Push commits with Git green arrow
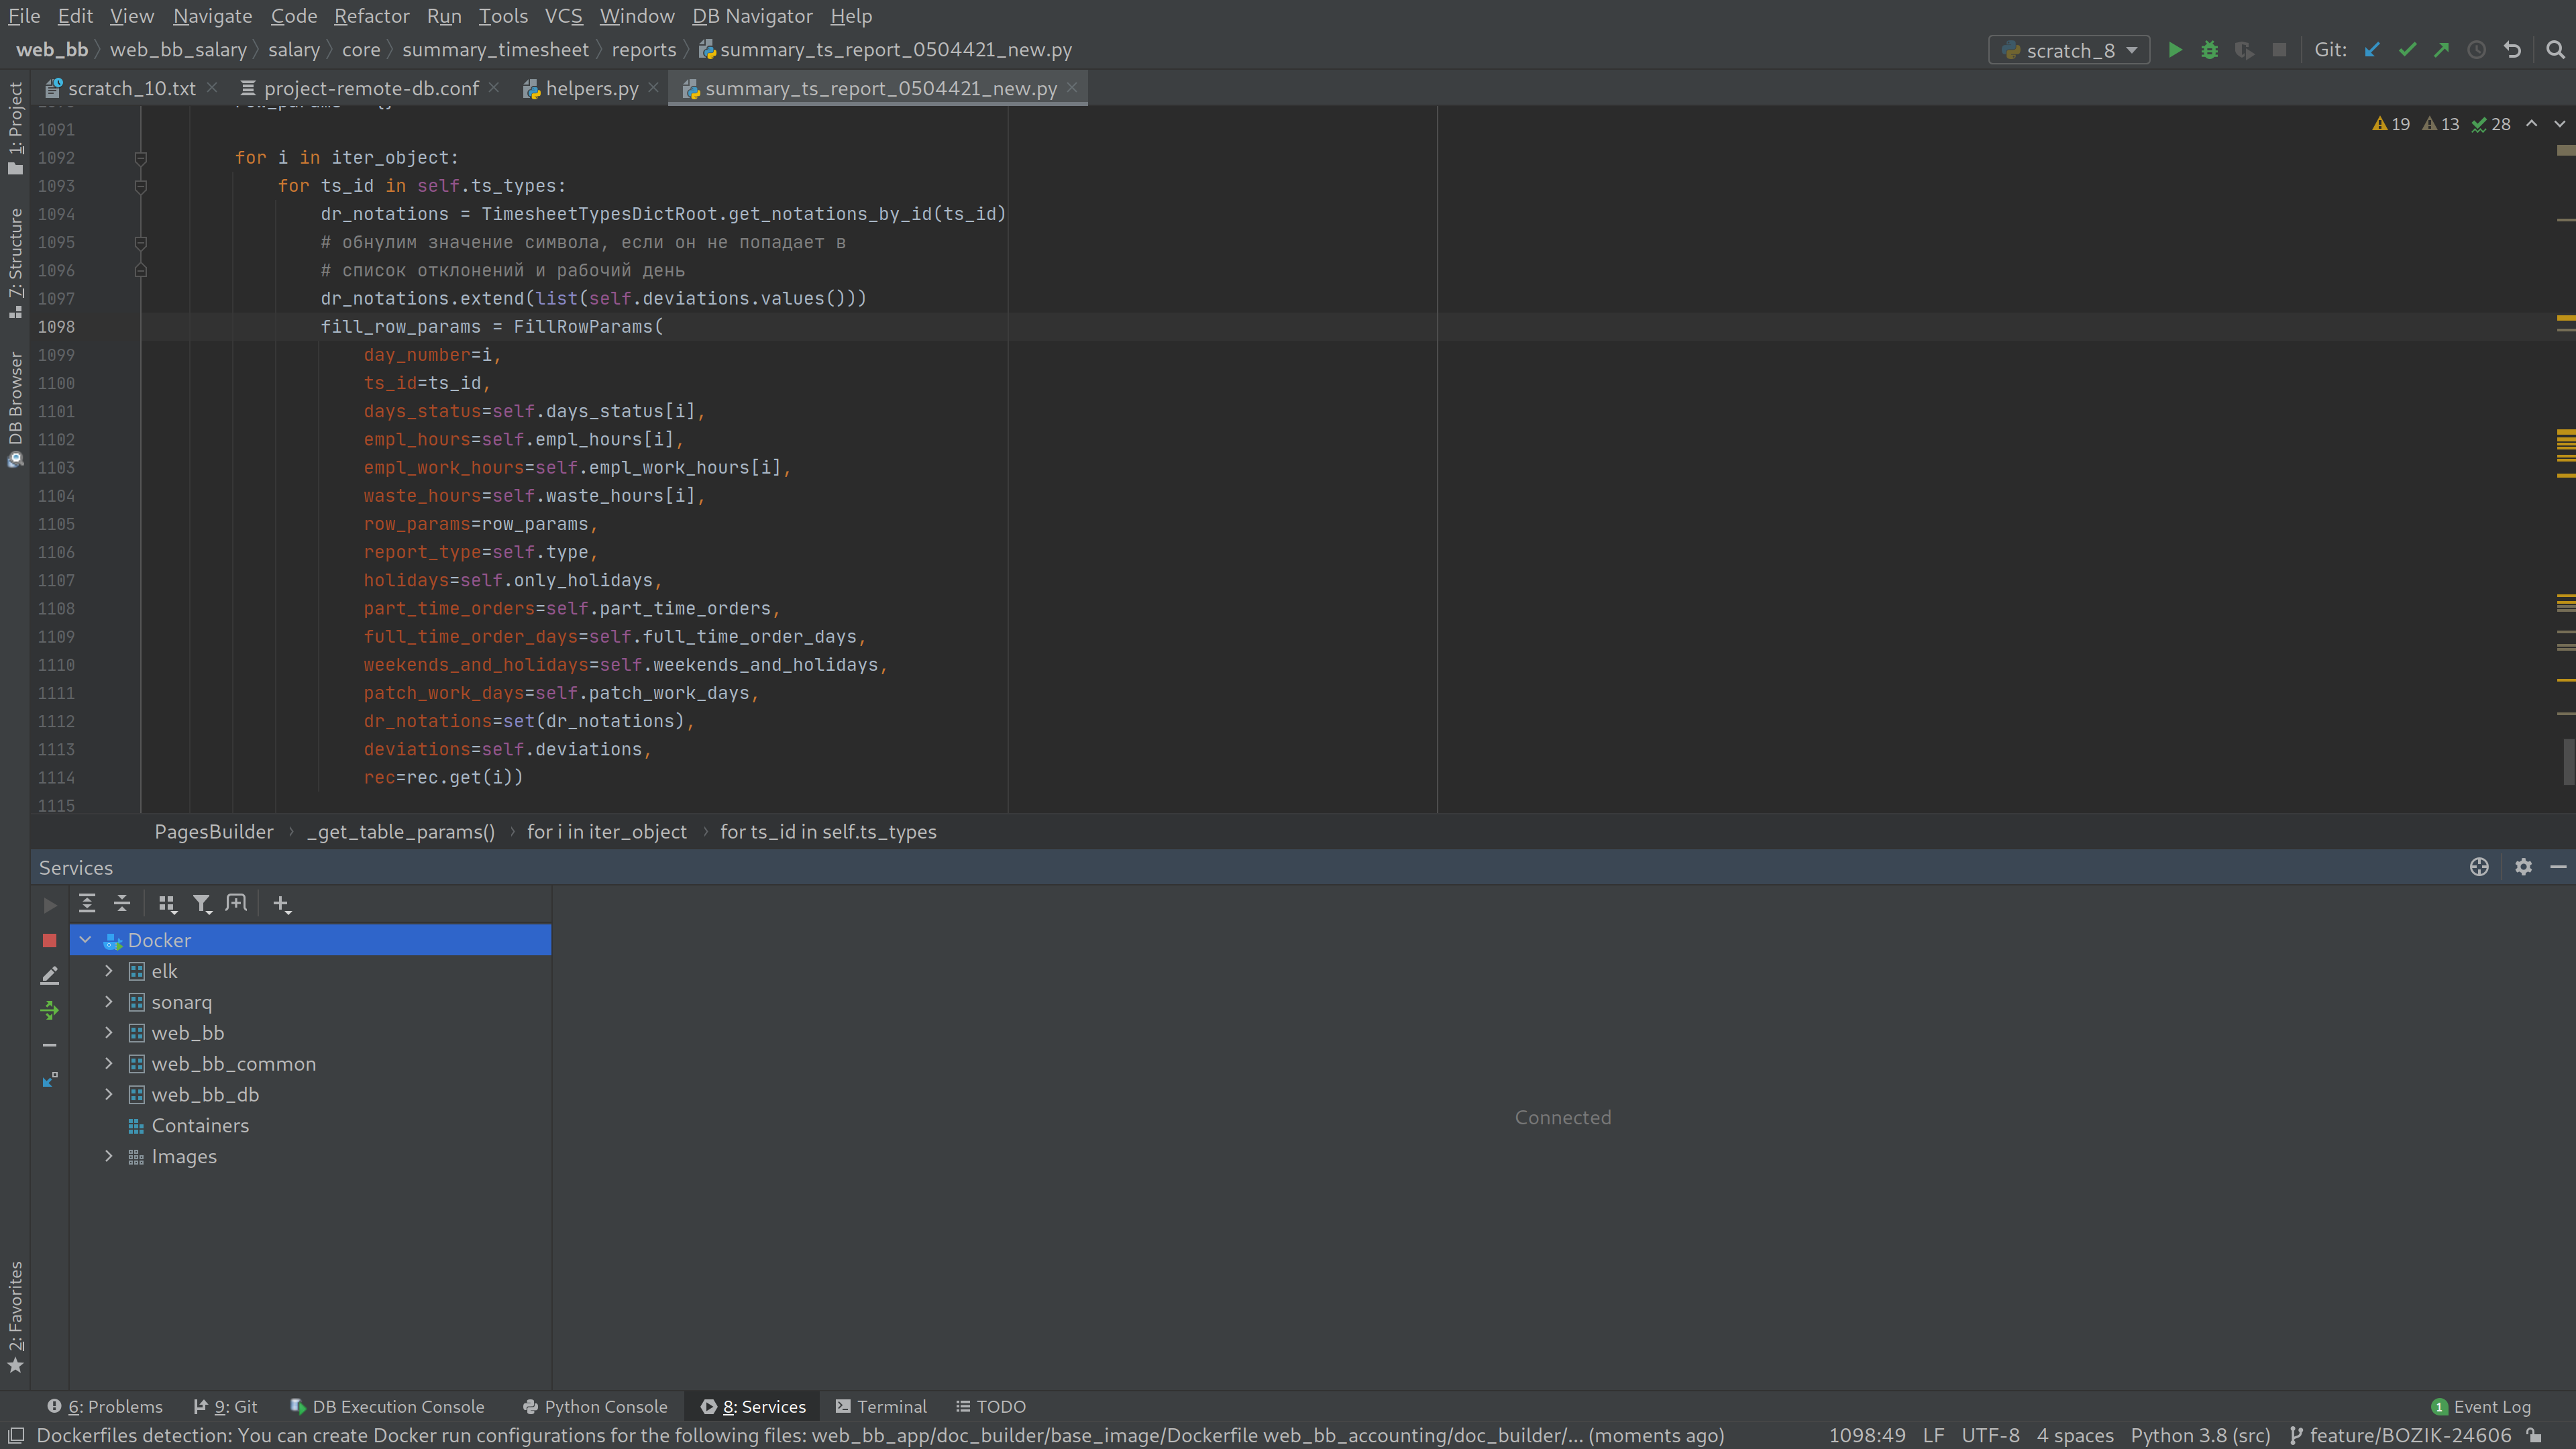The width and height of the screenshot is (2576, 1449). pos(2442,50)
